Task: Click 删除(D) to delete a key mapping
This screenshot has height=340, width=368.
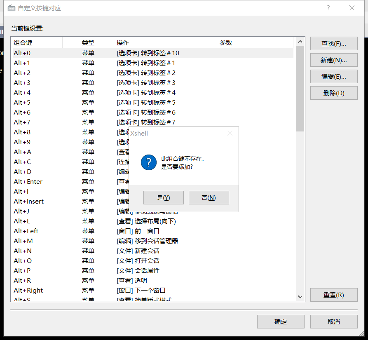Action: coord(334,93)
